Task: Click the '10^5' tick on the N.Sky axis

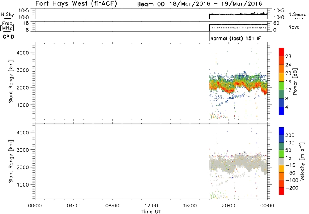Action: pyautogui.click(x=24, y=11)
